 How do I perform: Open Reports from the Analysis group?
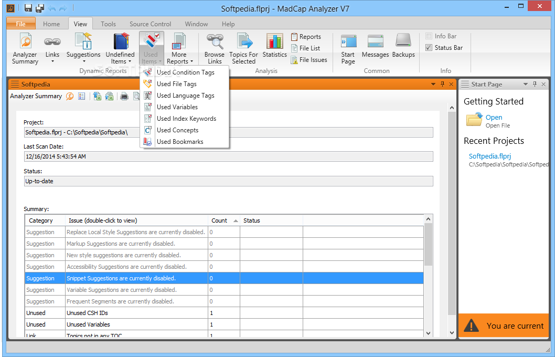click(306, 36)
